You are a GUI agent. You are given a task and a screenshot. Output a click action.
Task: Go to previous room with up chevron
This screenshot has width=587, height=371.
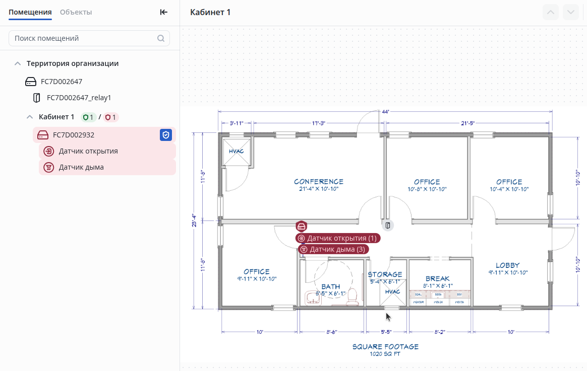[x=551, y=12]
